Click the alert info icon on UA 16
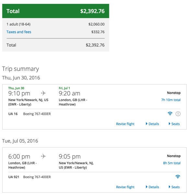This screenshot has width=188, height=194. [178, 114]
